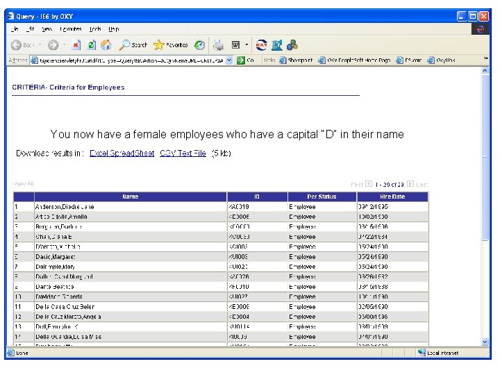Go to Home page icon

[x=106, y=45]
